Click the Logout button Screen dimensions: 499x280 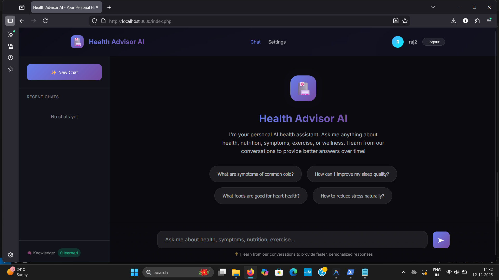433,42
